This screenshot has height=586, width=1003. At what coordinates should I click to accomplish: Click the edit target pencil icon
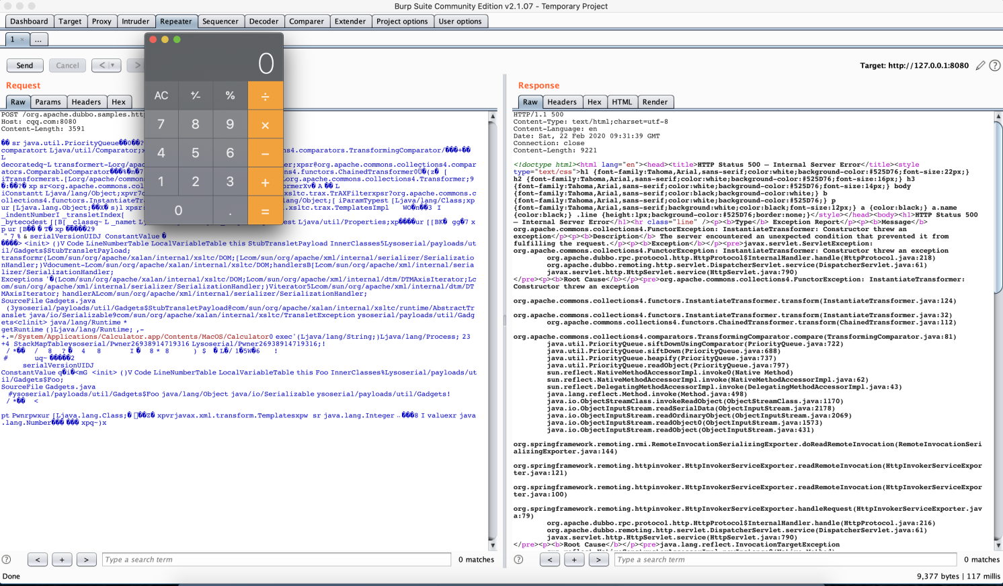pyautogui.click(x=981, y=65)
